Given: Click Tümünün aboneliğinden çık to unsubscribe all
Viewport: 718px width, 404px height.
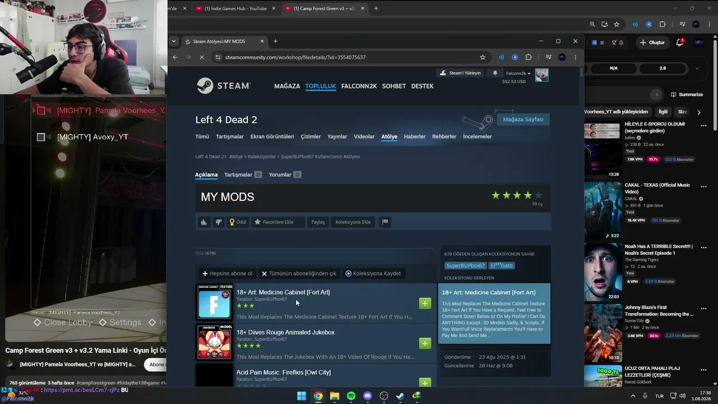Looking at the screenshot, I should 299,273.
